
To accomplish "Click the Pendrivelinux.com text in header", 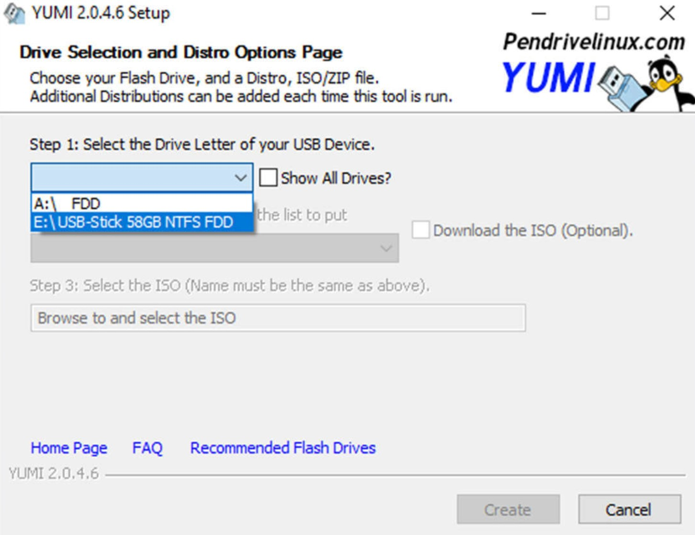I will (x=594, y=42).
